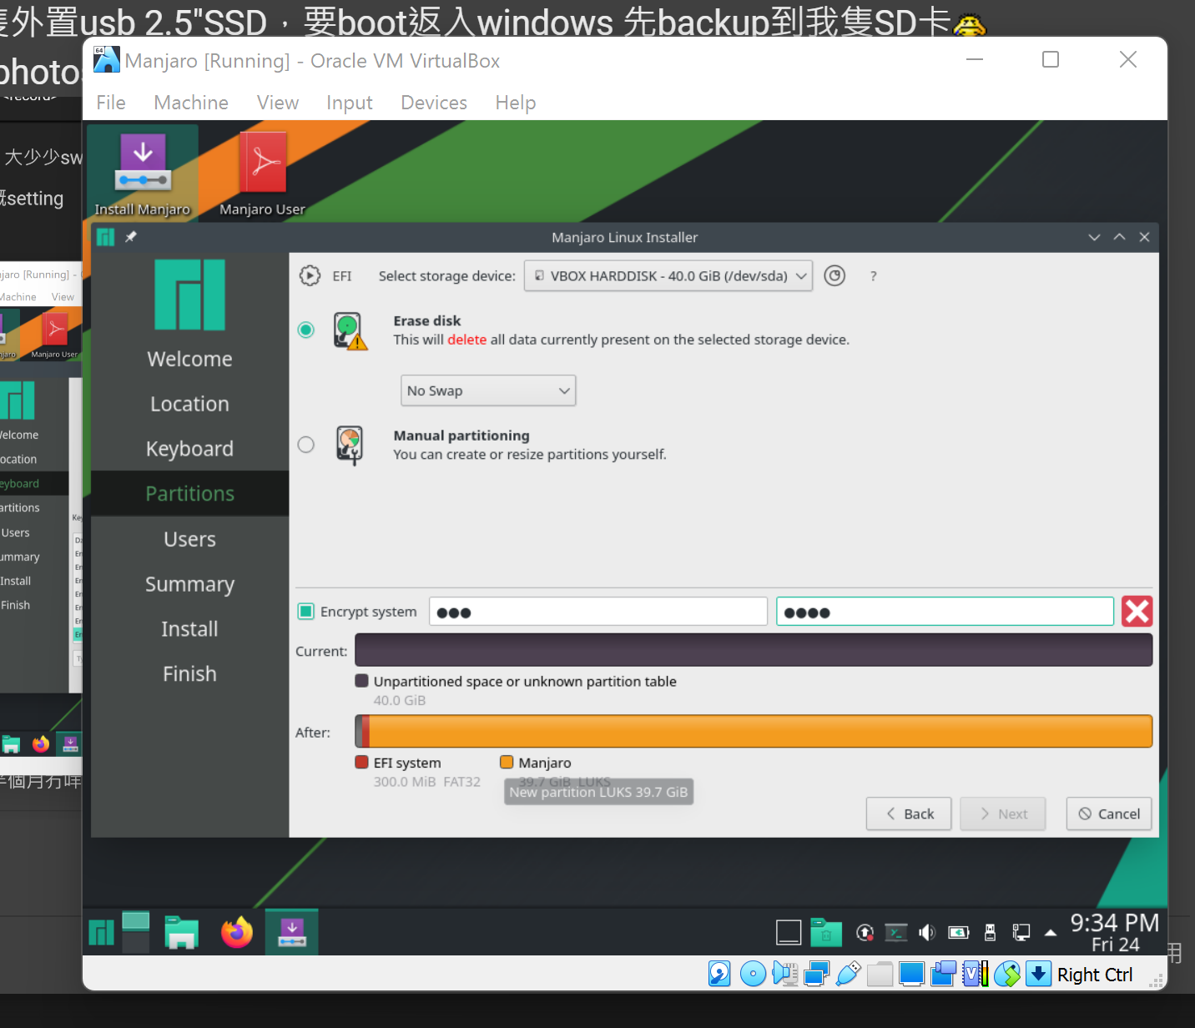Click the encryption passphrase input field
Image resolution: width=1195 pixels, height=1028 pixels.
(x=597, y=611)
